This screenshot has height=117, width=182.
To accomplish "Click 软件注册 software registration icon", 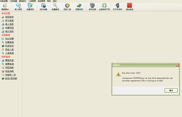I will click(92, 7).
